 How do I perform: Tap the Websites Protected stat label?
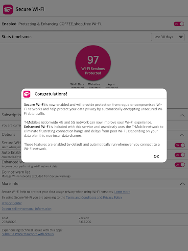click(x=94, y=86)
